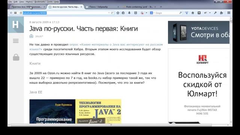Image resolution: width=240 pixels, height=135 pixels.
Task: Click the date '8 августа 2009 в 17:13'
Action: (44, 22)
